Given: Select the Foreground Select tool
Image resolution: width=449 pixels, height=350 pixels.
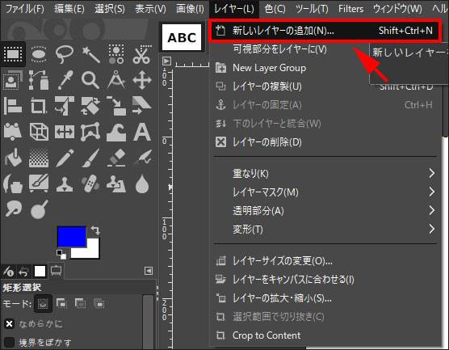Looking at the screenshot, I should tap(13, 80).
